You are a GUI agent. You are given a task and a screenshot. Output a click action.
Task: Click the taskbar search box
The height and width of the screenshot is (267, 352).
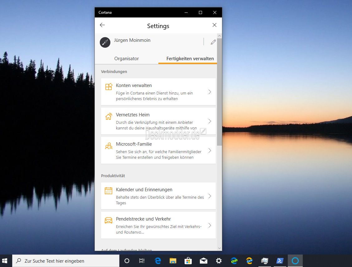66,261
